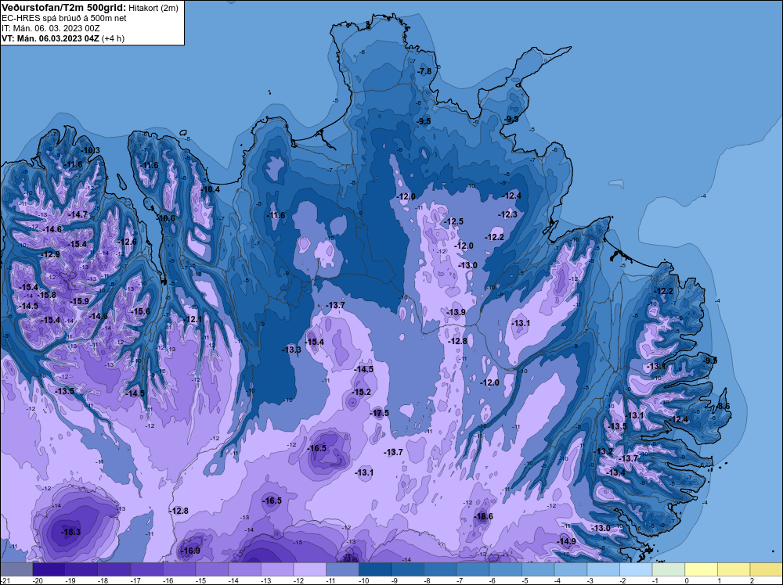Click the '(+4 h)' forecast offset text
This screenshot has width=783, height=585.
pyautogui.click(x=113, y=38)
